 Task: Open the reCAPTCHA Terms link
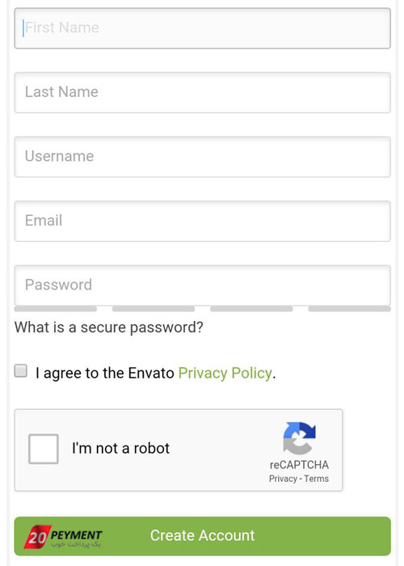click(317, 479)
